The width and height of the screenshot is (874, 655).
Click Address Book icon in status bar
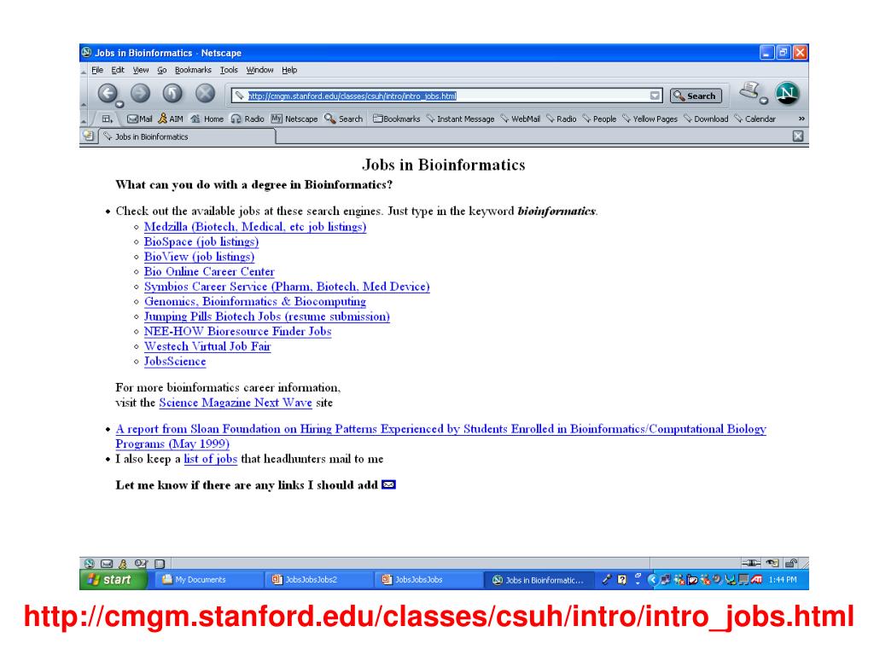[141, 564]
